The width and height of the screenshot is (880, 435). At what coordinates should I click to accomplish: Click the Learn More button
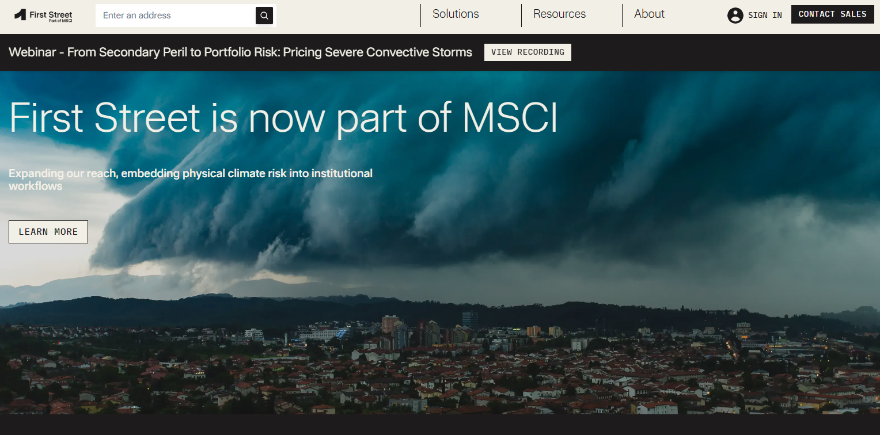tap(48, 232)
